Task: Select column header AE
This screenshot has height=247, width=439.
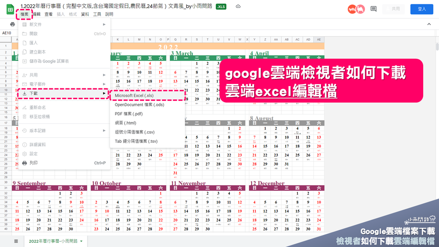Action: tap(319, 40)
